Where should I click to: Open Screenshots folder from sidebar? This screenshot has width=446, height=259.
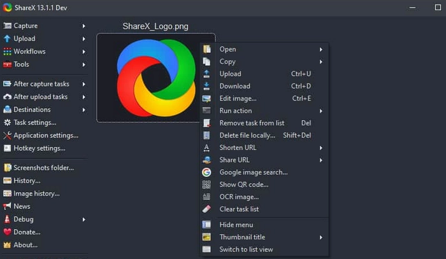tap(44, 167)
